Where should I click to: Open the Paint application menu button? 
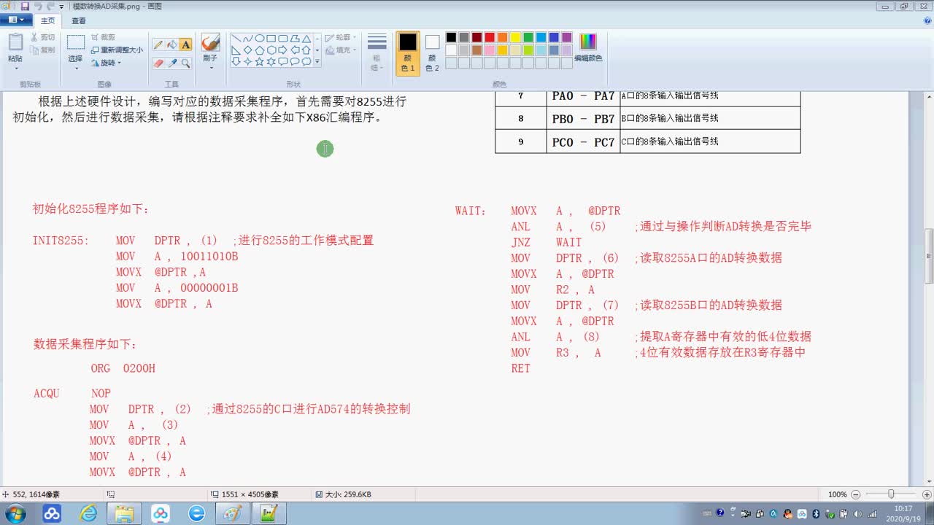tap(15, 20)
